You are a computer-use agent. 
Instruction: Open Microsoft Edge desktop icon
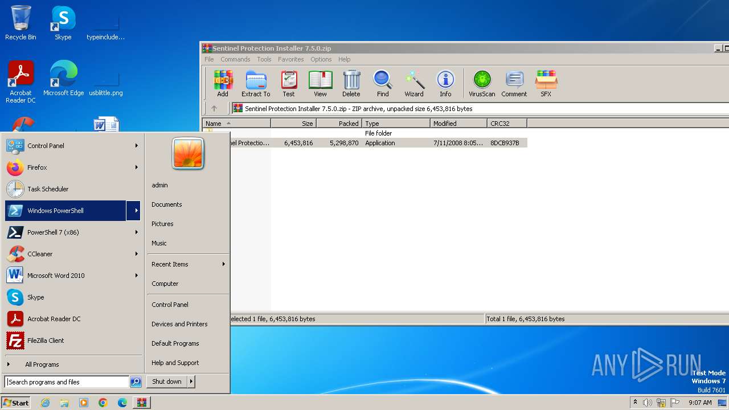click(x=63, y=79)
